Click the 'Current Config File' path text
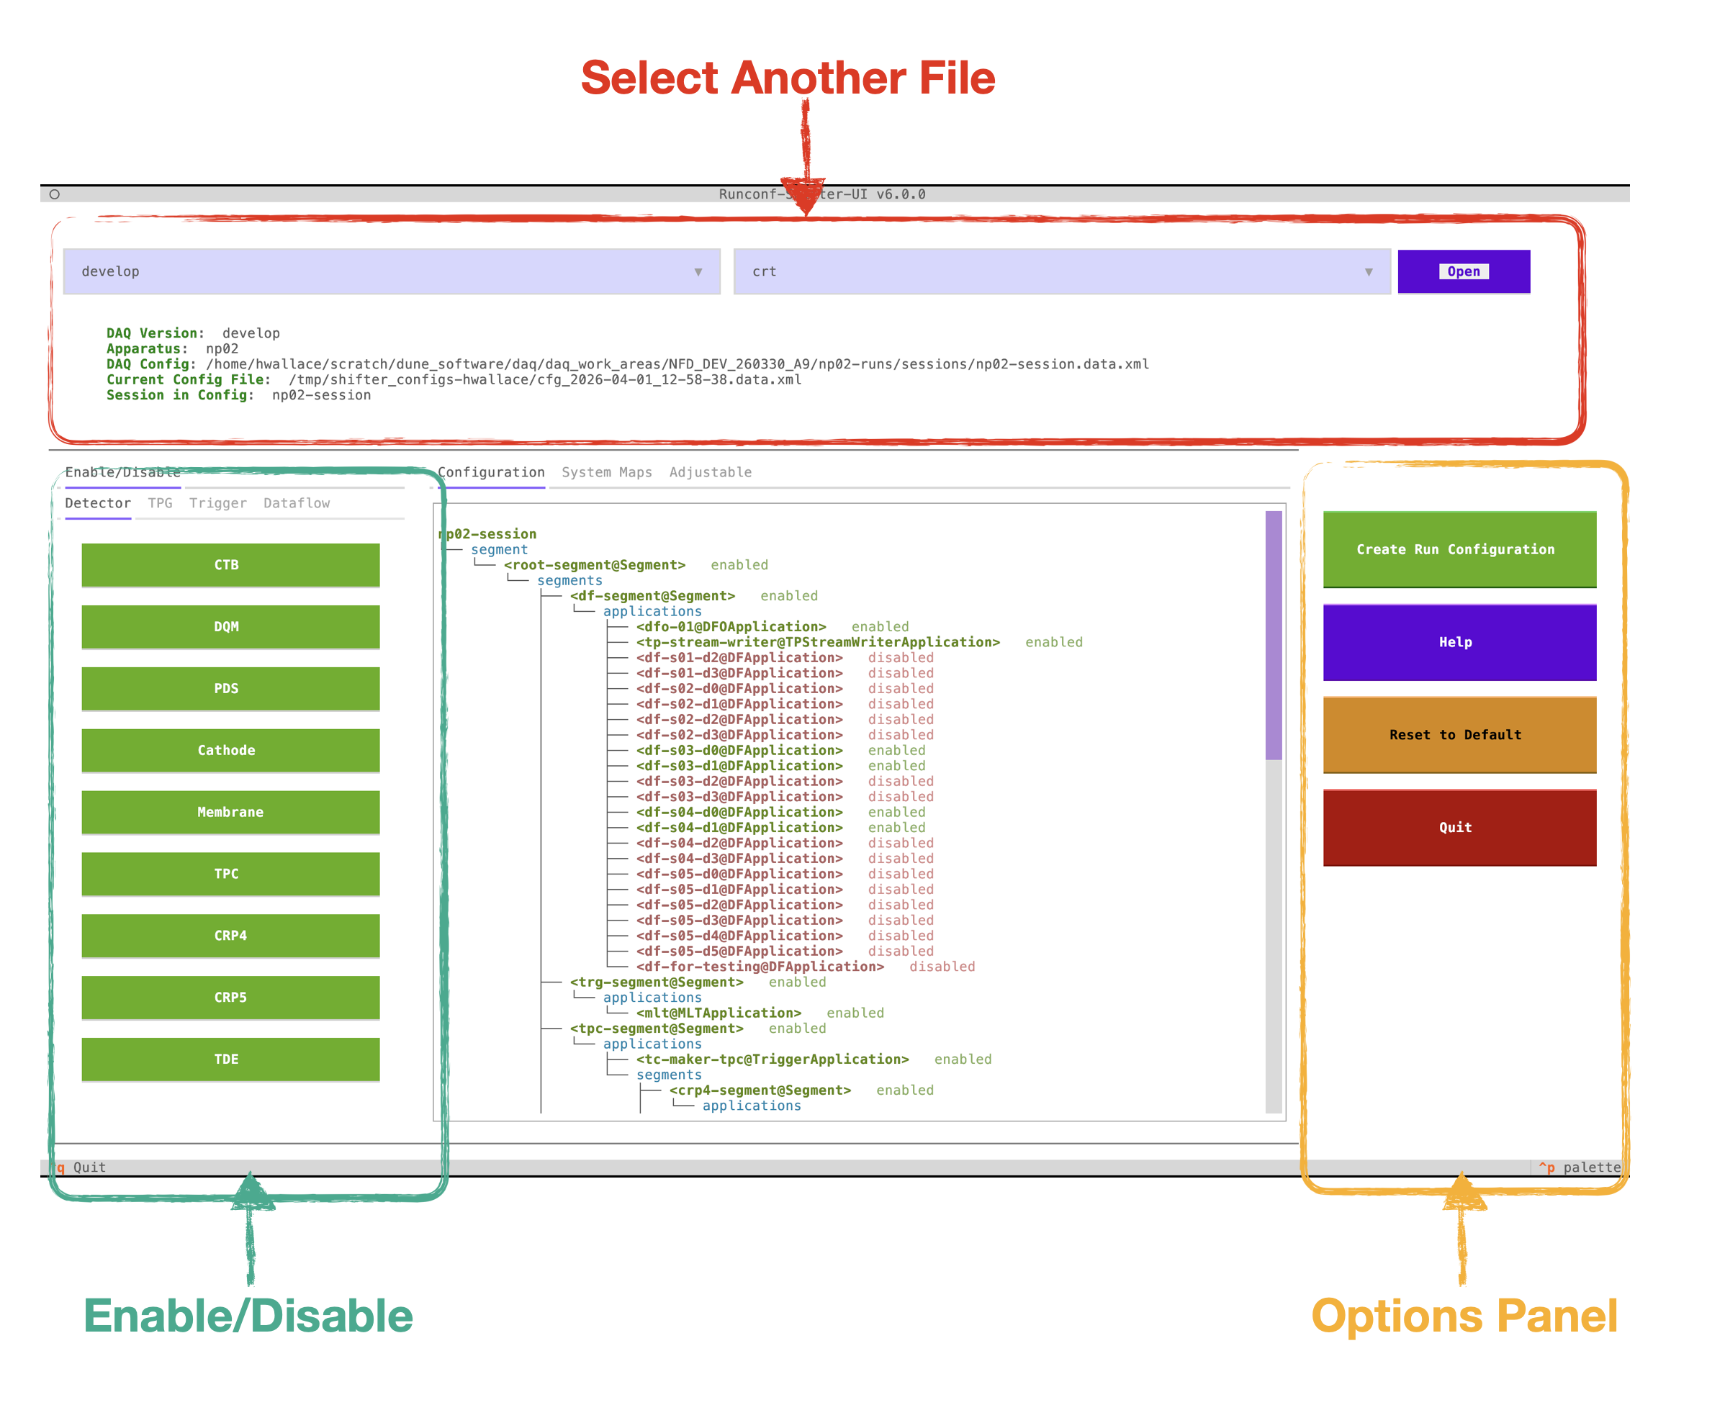This screenshot has height=1405, width=1725. coord(545,379)
